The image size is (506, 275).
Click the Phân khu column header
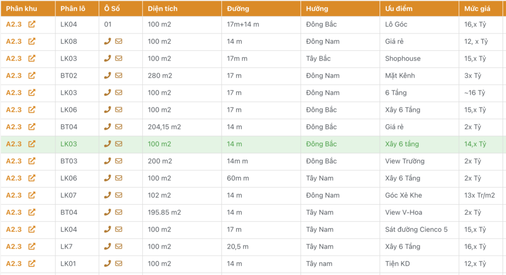[21, 9]
